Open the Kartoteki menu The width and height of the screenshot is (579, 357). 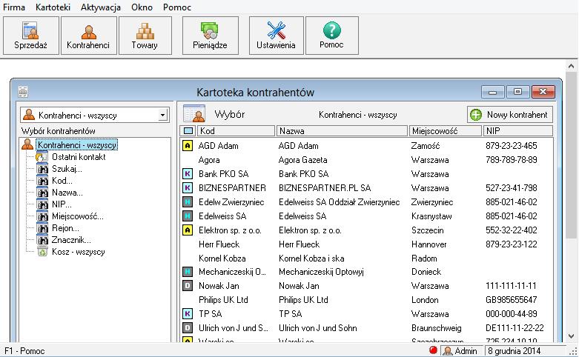click(x=53, y=7)
